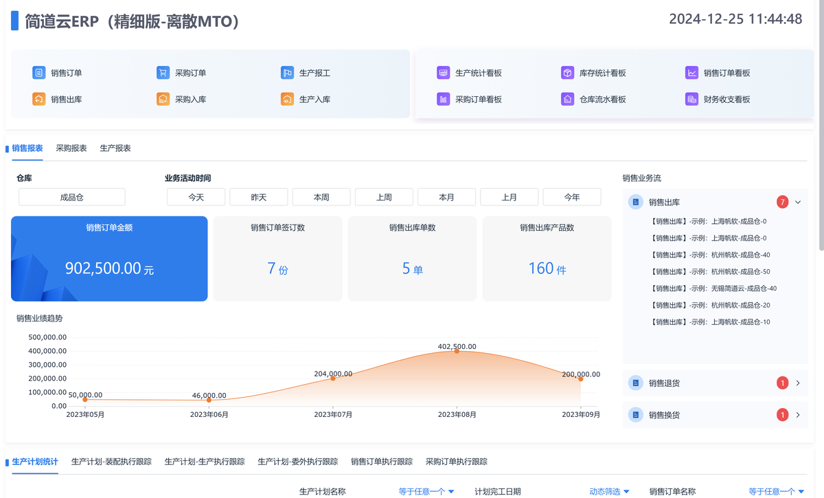The width and height of the screenshot is (824, 498).
Task: Click the red badge 1 on 销售换货
Action: click(782, 415)
